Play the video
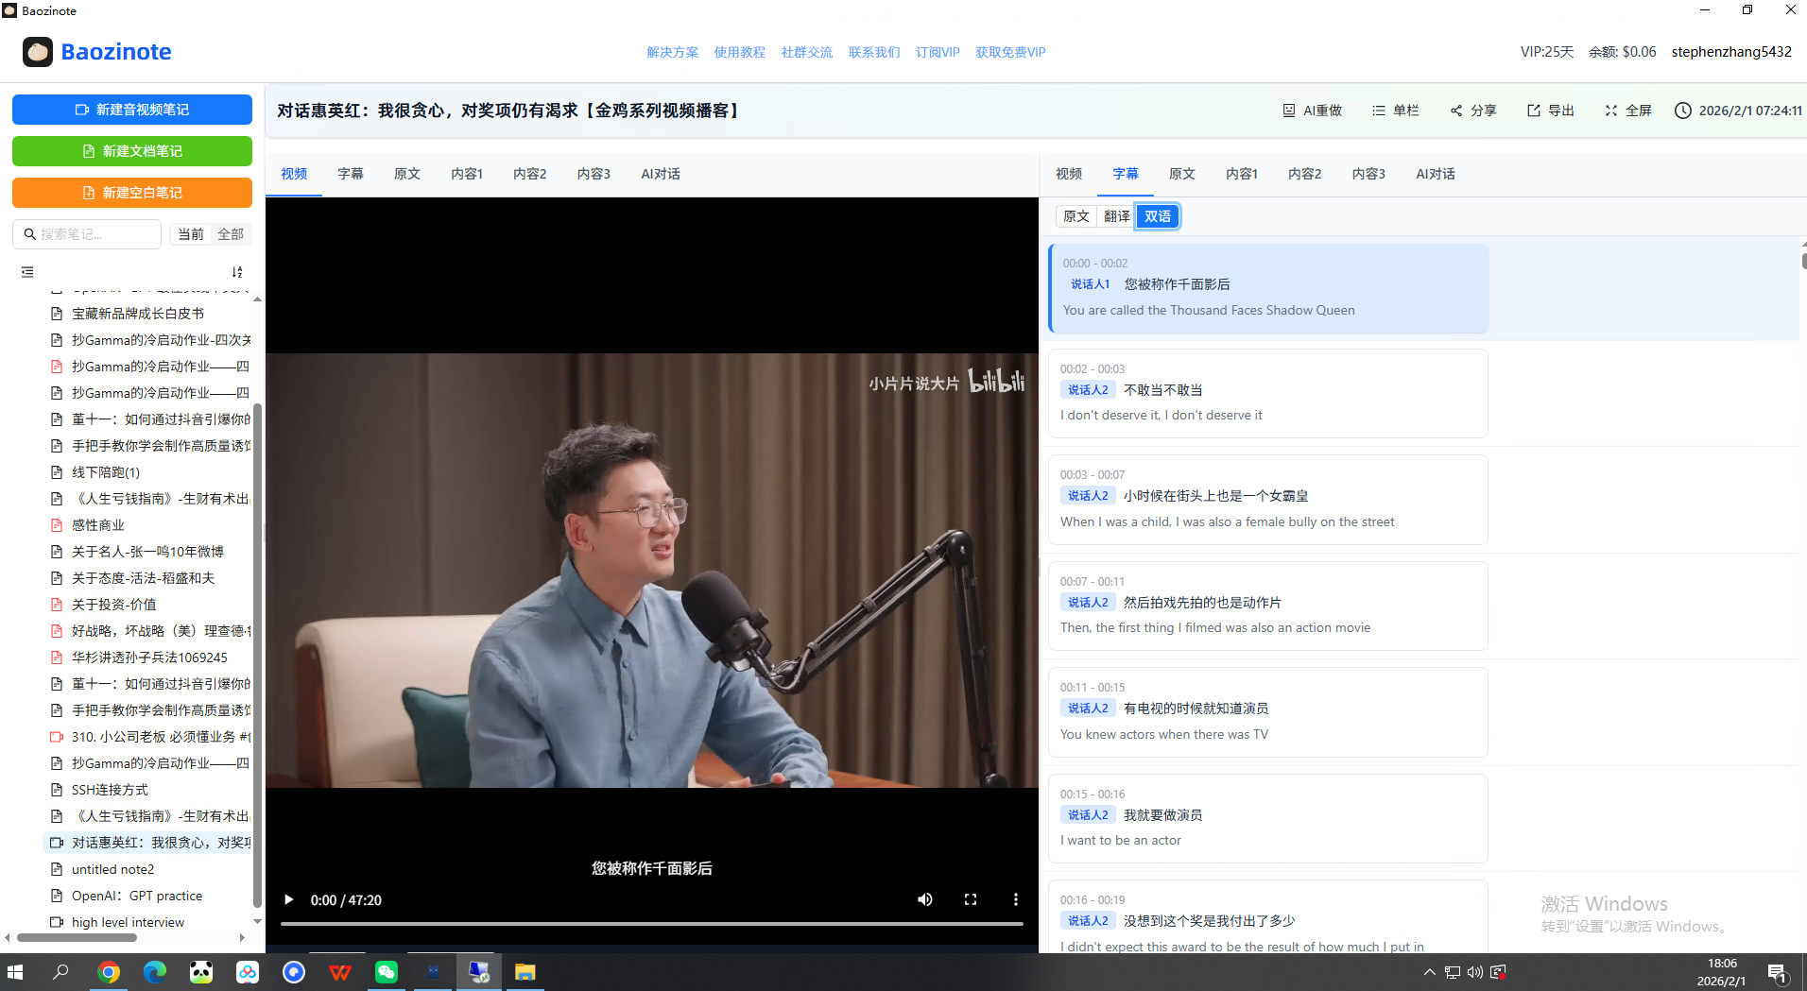 [289, 899]
